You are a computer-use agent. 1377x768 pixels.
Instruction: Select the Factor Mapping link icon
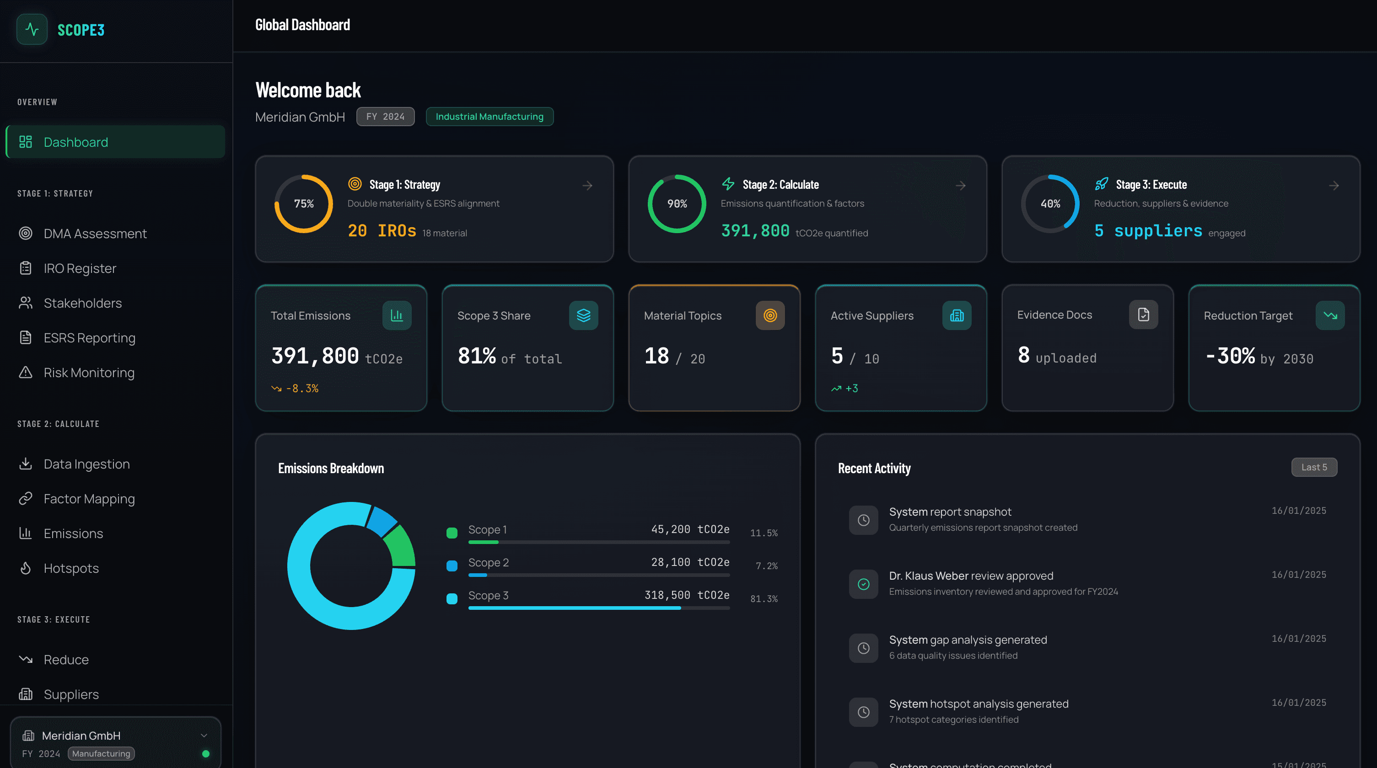pos(26,498)
